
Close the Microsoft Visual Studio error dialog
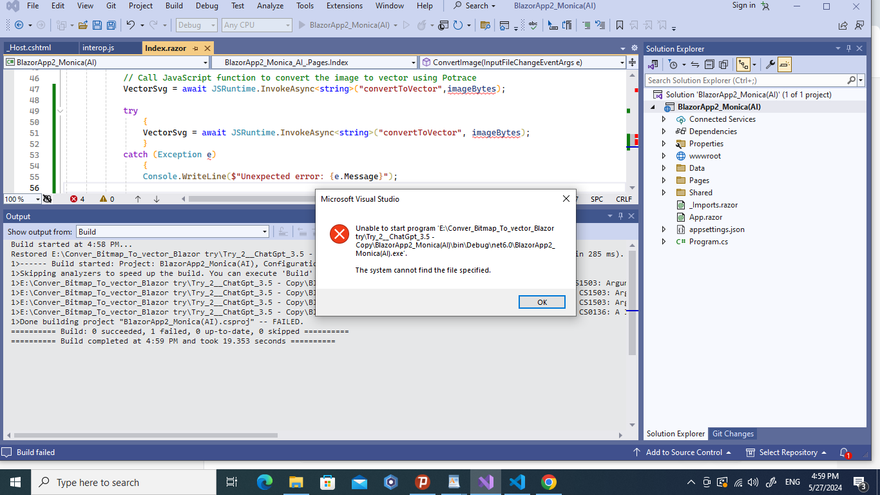pos(566,199)
